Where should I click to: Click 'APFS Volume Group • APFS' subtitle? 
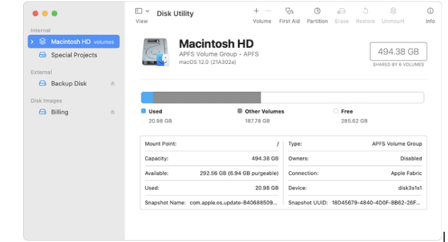219,54
